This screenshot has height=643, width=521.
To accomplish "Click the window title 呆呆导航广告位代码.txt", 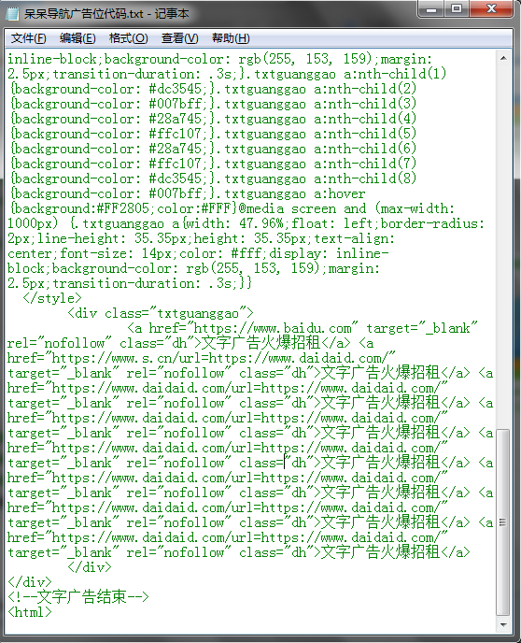I will (83, 13).
